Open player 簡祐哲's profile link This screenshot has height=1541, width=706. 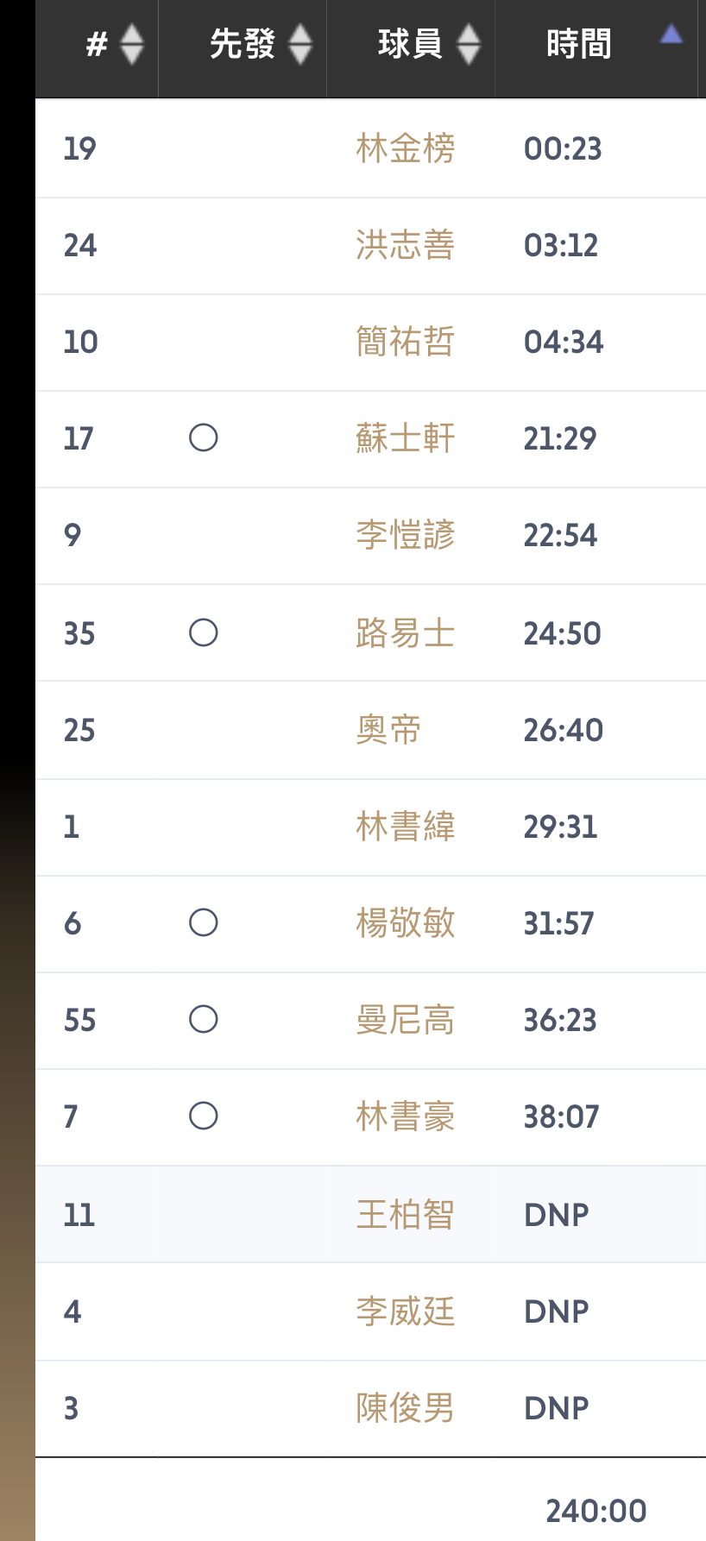point(405,343)
